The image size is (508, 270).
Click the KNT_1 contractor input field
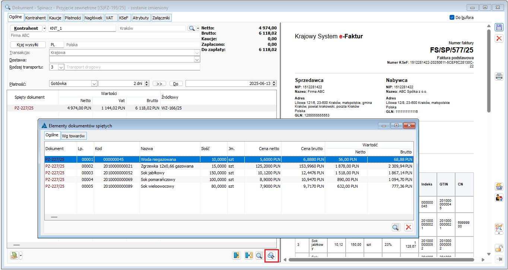pyautogui.click(x=82, y=28)
